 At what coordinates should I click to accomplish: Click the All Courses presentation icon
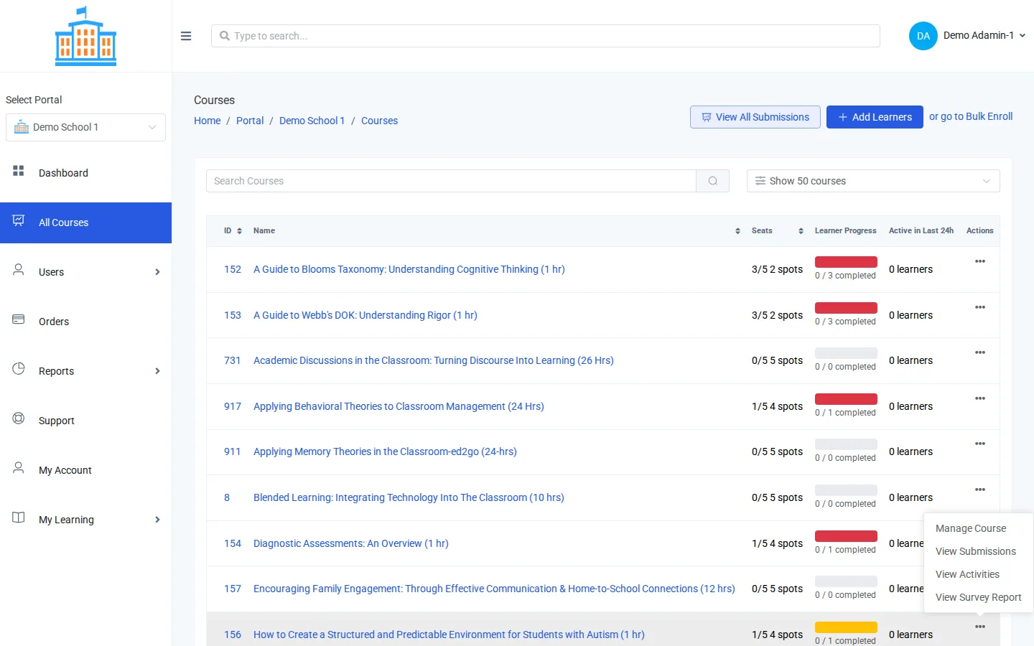[x=19, y=220]
